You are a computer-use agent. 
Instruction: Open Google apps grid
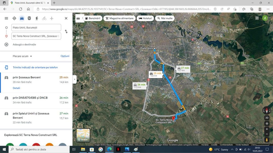point(257,18)
